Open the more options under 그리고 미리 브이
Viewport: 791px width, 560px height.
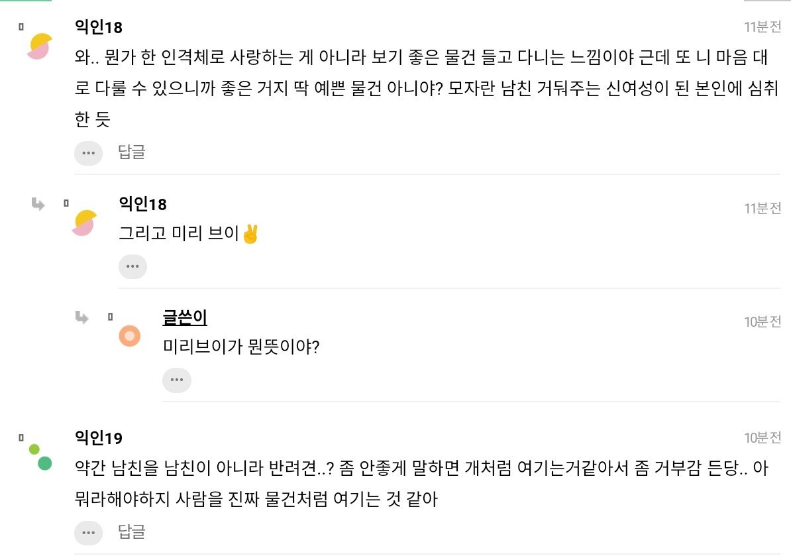coord(132,266)
